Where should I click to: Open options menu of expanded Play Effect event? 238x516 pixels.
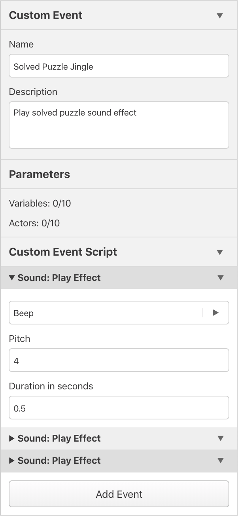(x=221, y=278)
